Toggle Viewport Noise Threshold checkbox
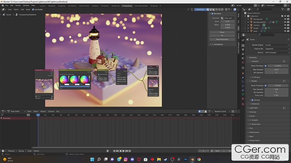 [266, 66]
